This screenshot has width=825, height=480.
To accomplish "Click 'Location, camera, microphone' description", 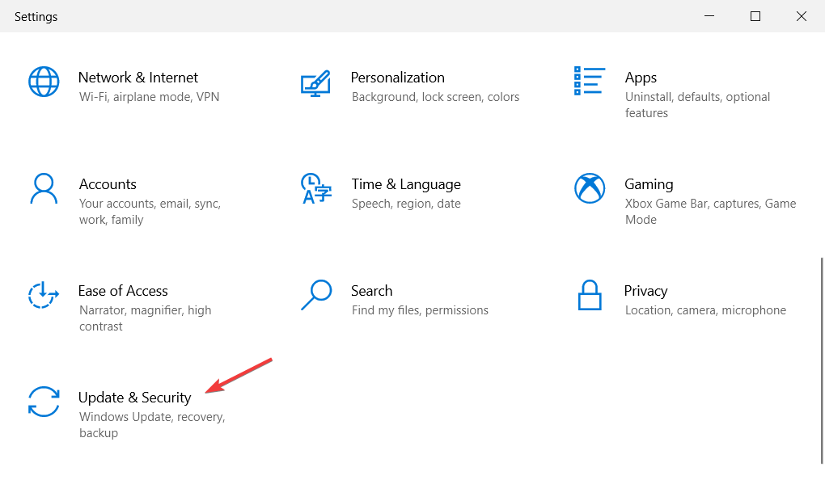I will click(x=705, y=310).
